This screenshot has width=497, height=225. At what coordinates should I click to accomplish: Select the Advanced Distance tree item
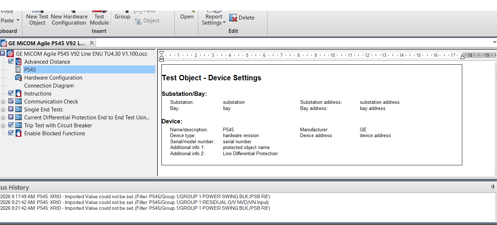47,61
